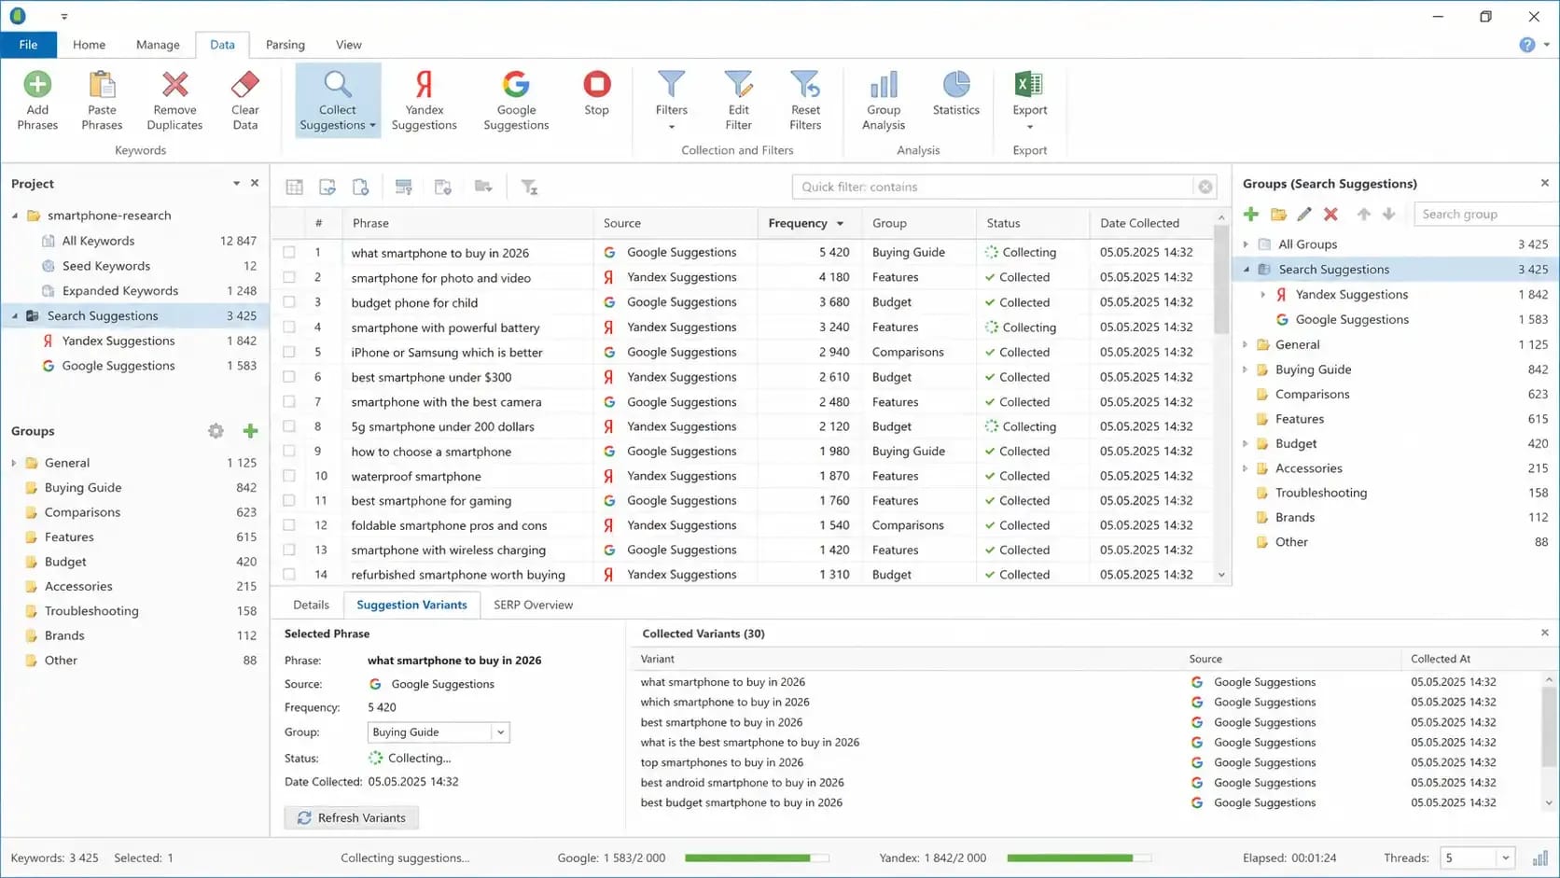Check the 'how to choose a smartphone' row

click(289, 451)
